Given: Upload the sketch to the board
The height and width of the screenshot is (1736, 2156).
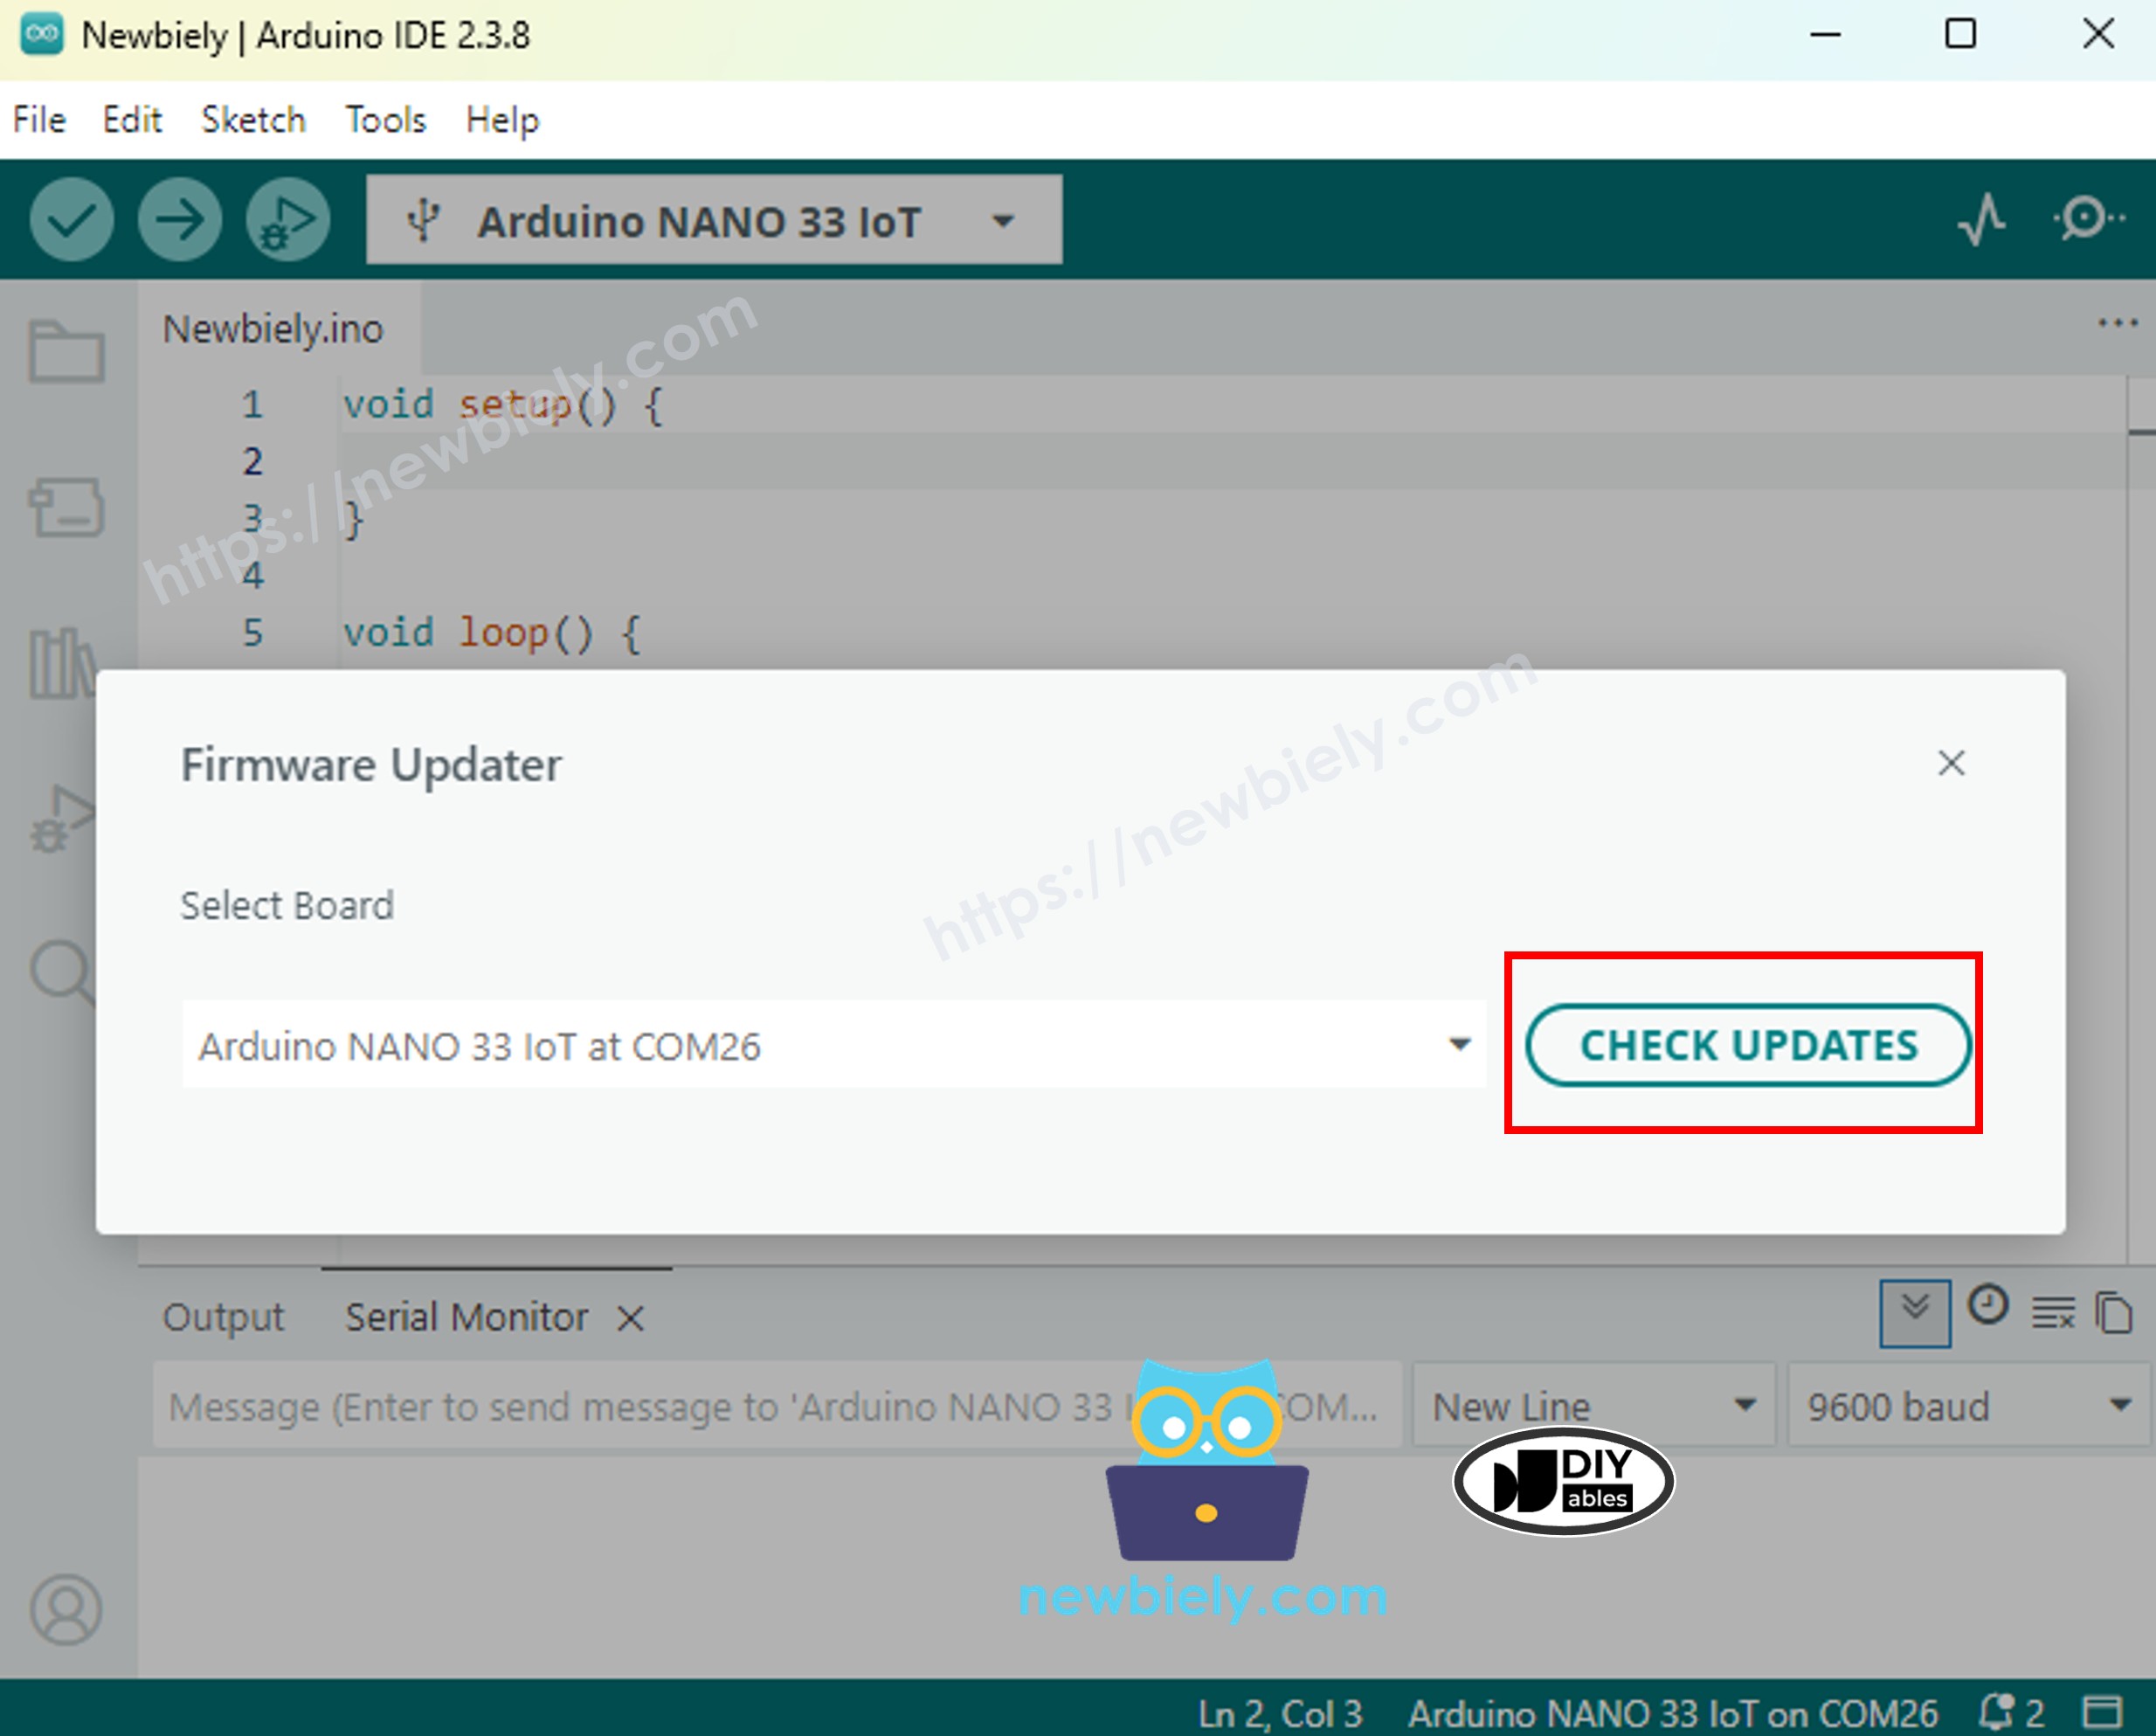Looking at the screenshot, I should [180, 220].
